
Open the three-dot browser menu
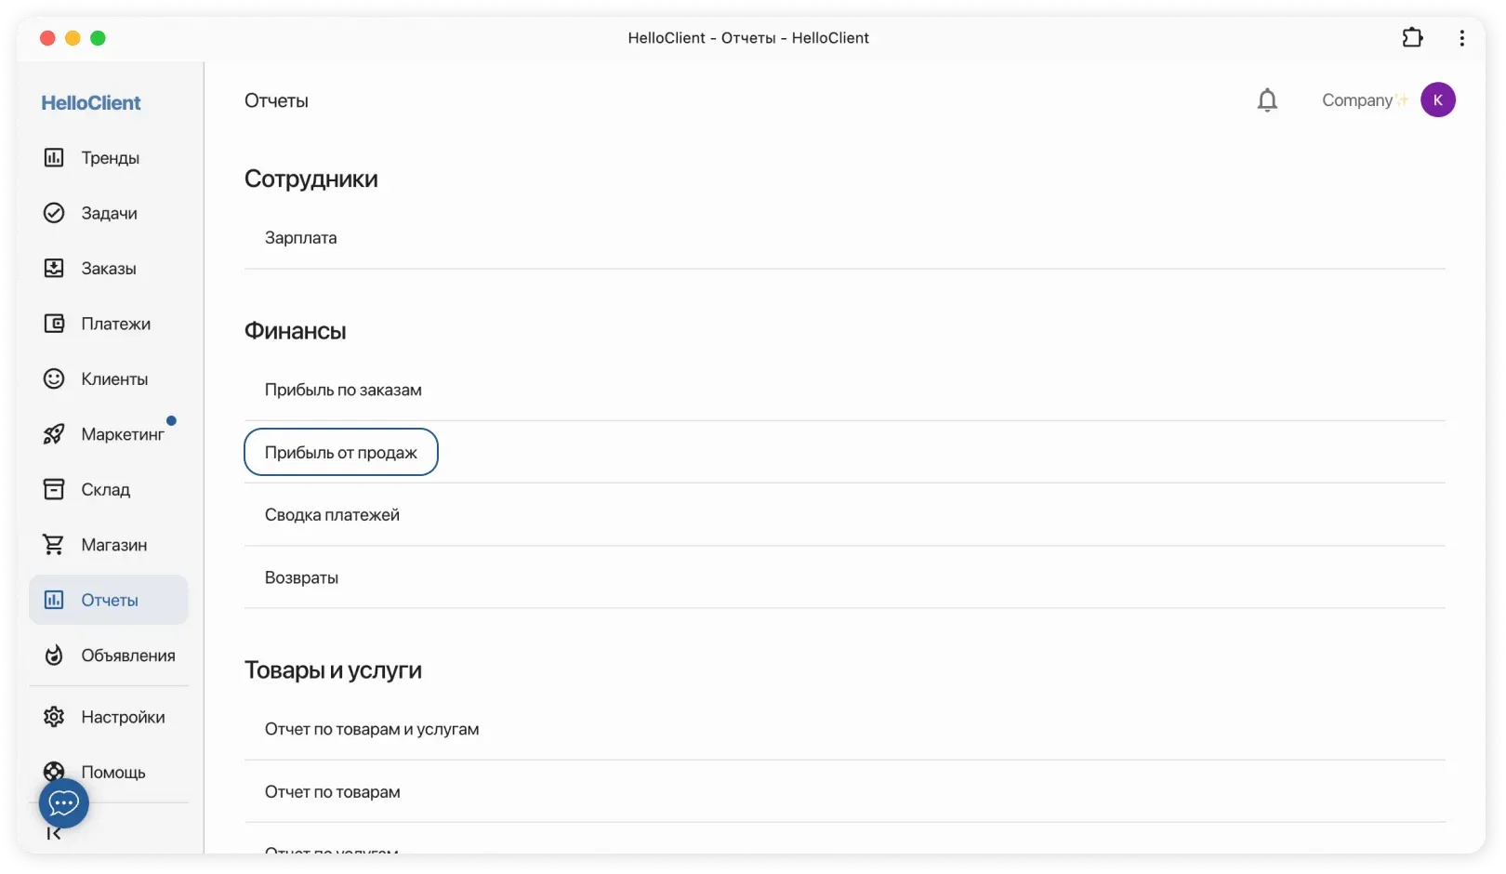click(x=1461, y=38)
